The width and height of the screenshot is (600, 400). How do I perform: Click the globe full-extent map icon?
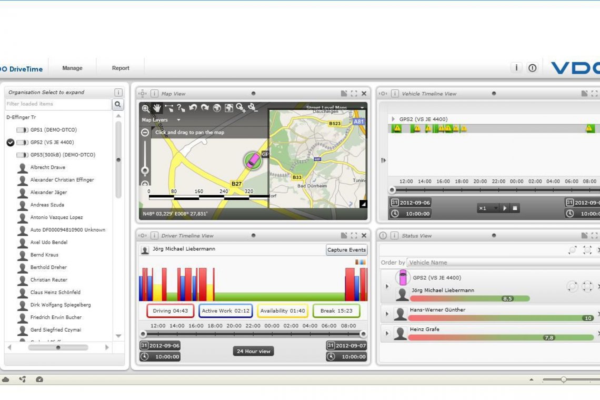[x=217, y=108]
